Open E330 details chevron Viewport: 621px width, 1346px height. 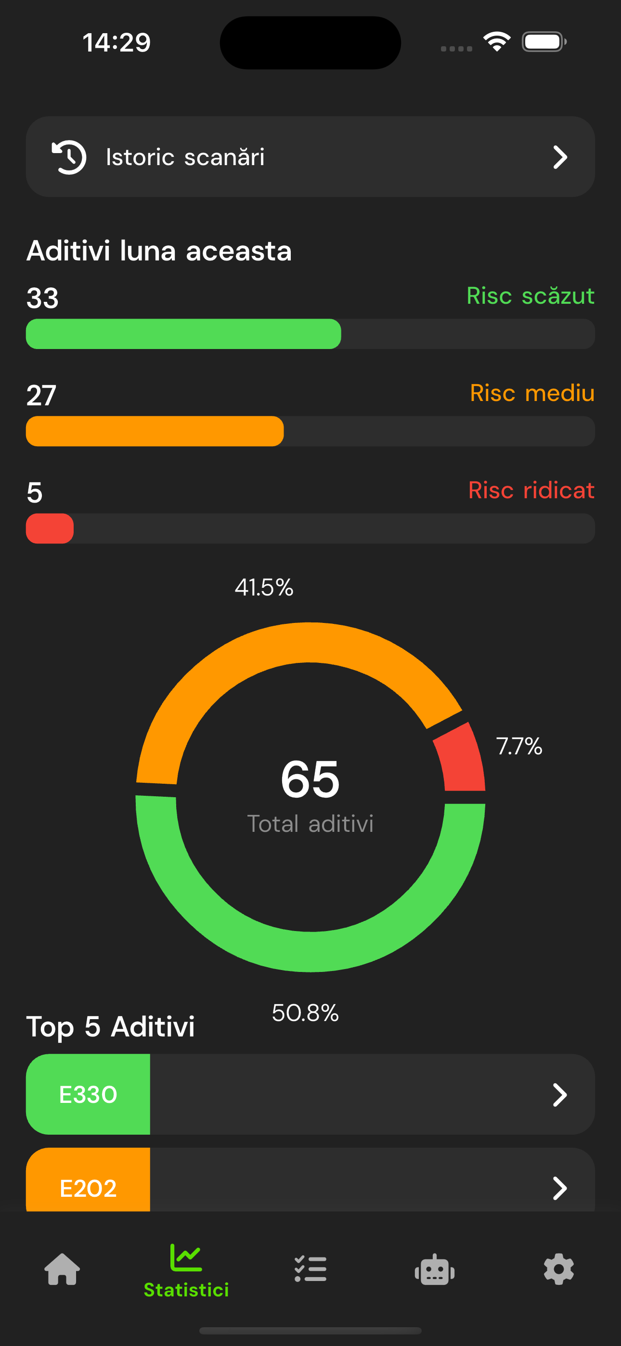[560, 1095]
